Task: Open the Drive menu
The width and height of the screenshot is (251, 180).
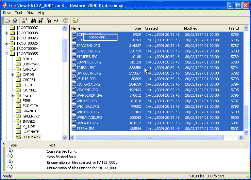Action: click(7, 13)
